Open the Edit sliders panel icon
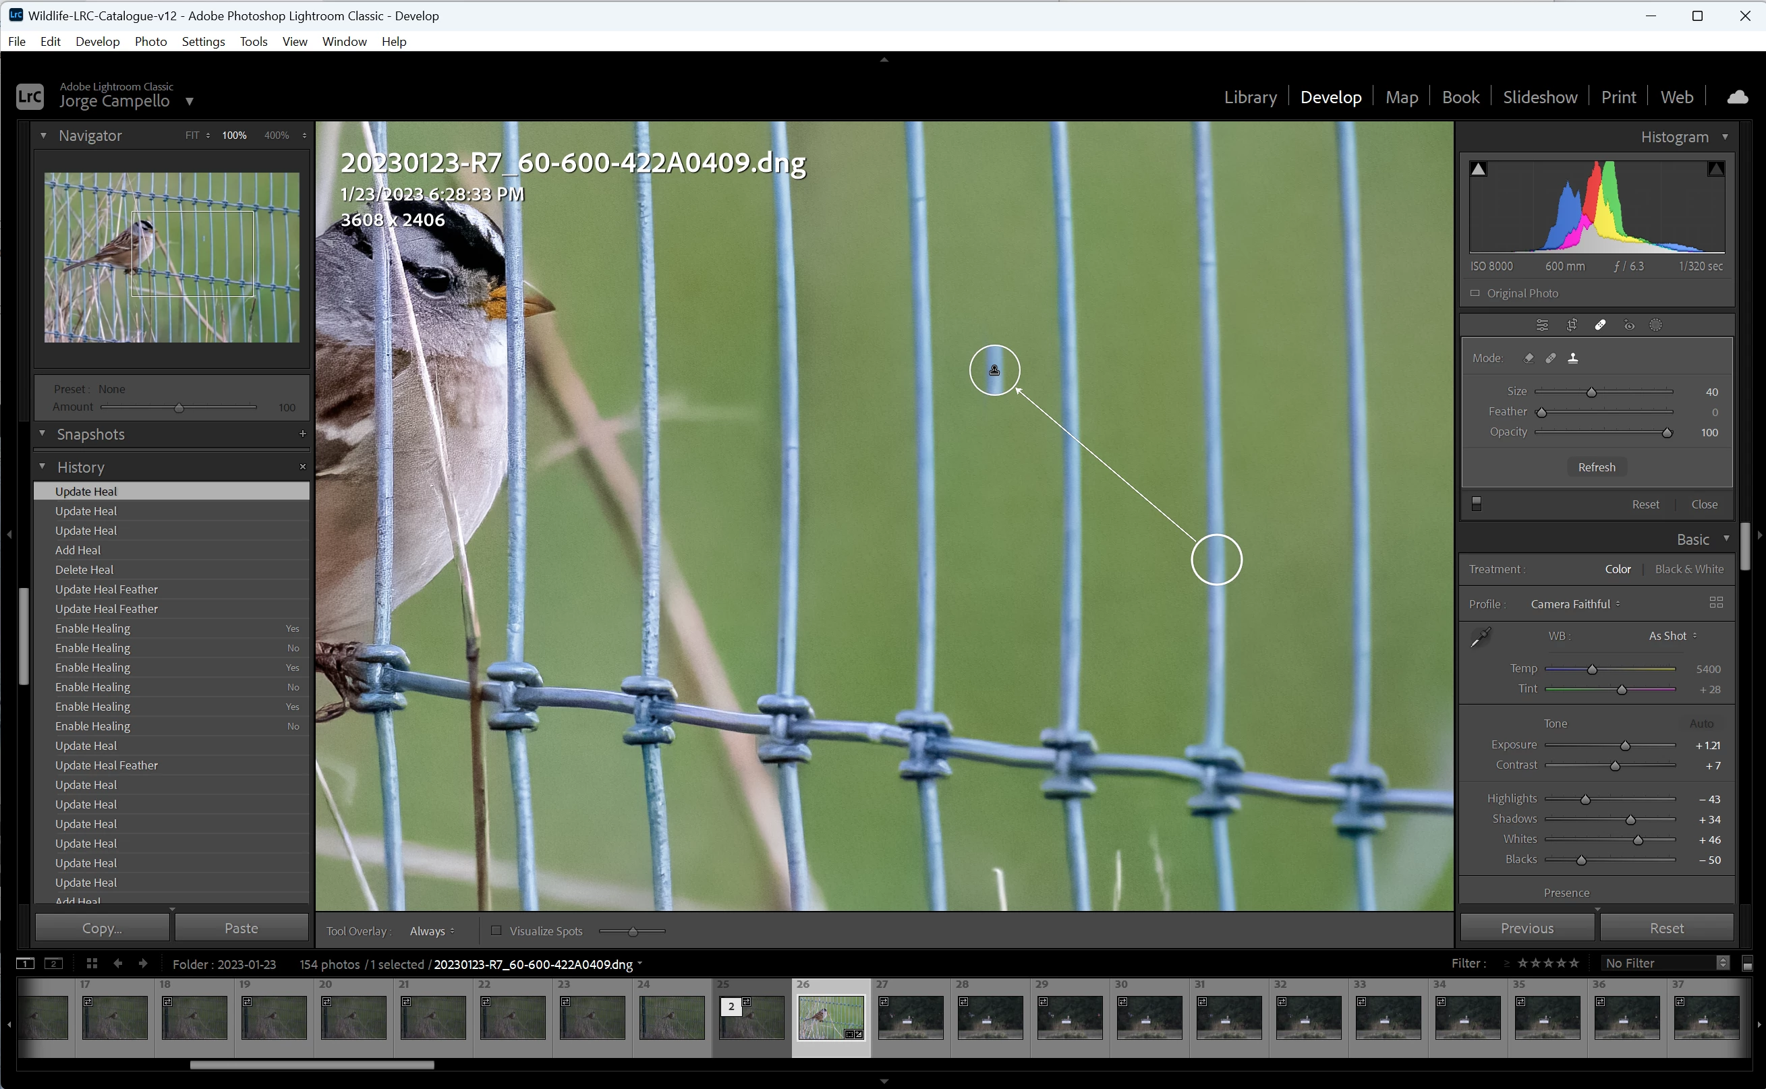Viewport: 1766px width, 1089px height. (x=1542, y=325)
